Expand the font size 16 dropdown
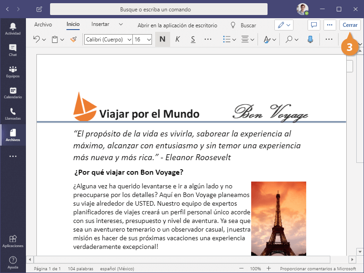Viewport: 364px width, 273px height. 141,40
